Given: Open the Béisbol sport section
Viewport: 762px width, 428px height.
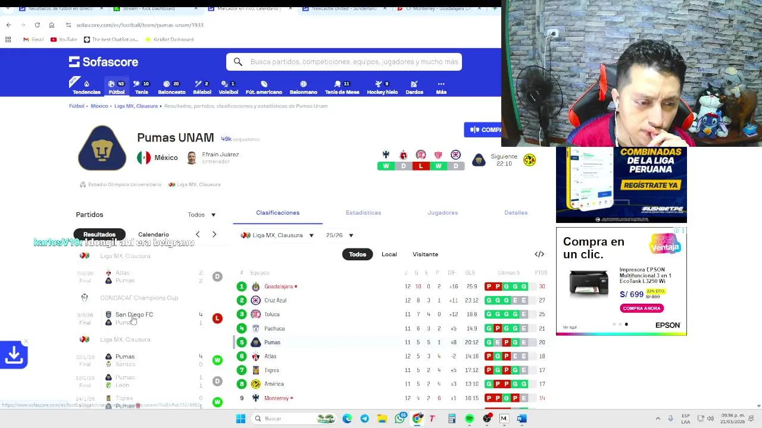Looking at the screenshot, I should (202, 87).
